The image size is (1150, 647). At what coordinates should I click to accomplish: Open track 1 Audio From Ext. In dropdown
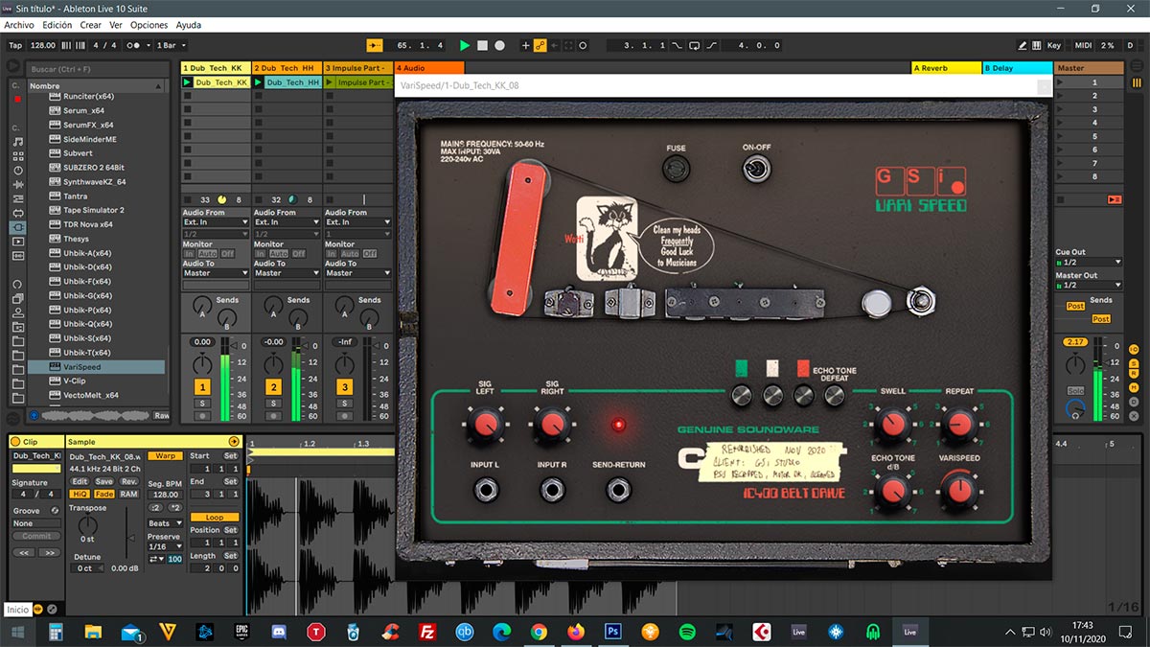point(216,222)
